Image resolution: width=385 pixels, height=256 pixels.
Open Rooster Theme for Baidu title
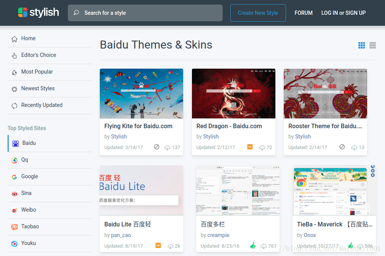[325, 126]
